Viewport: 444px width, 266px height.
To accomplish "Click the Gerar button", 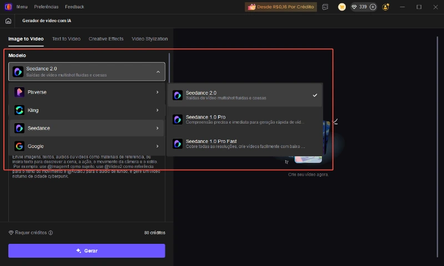I will [x=87, y=250].
